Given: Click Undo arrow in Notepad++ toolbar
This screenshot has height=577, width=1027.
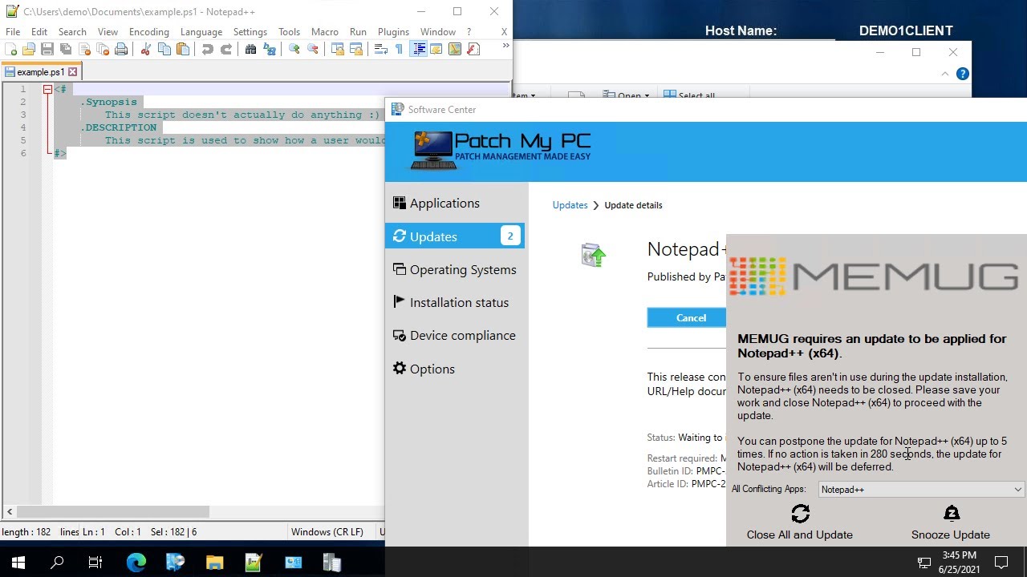Looking at the screenshot, I should point(208,50).
